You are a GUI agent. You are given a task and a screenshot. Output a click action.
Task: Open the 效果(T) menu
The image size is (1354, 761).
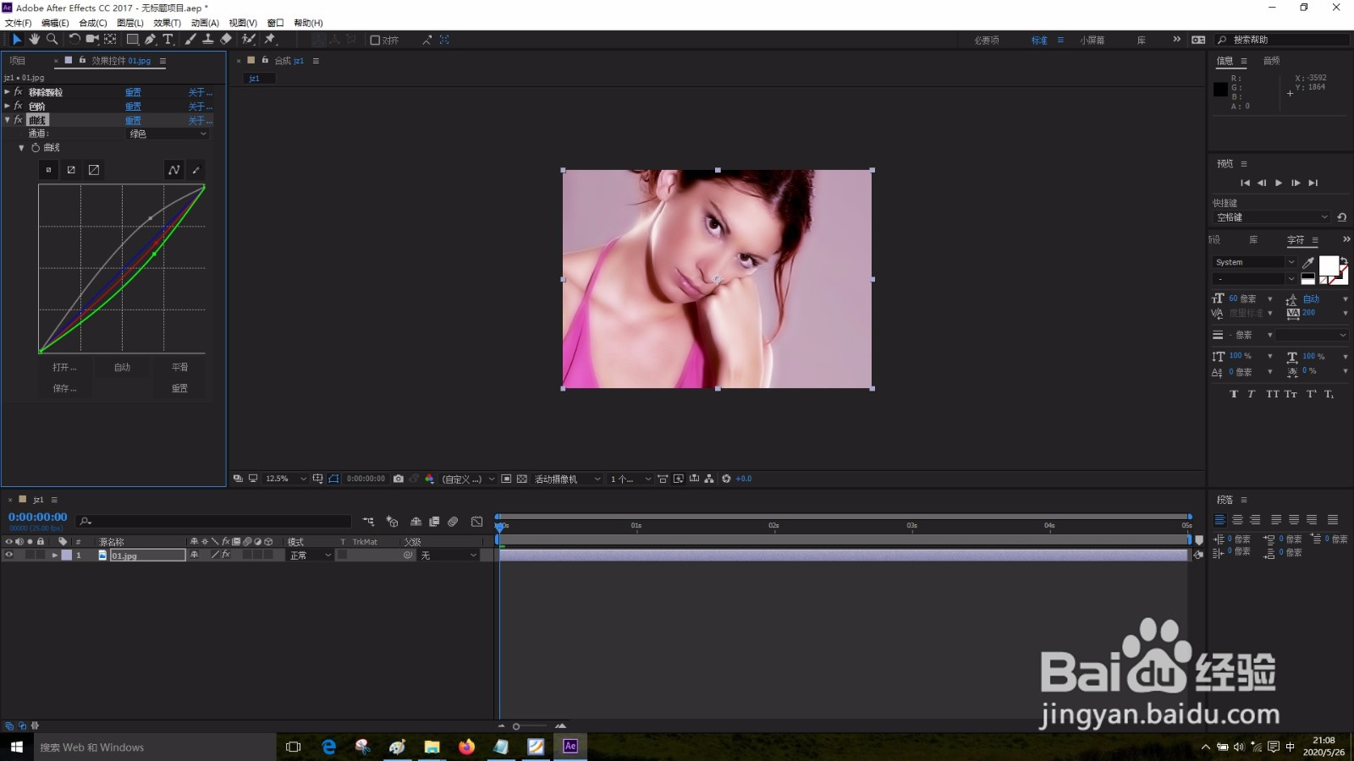pos(167,23)
